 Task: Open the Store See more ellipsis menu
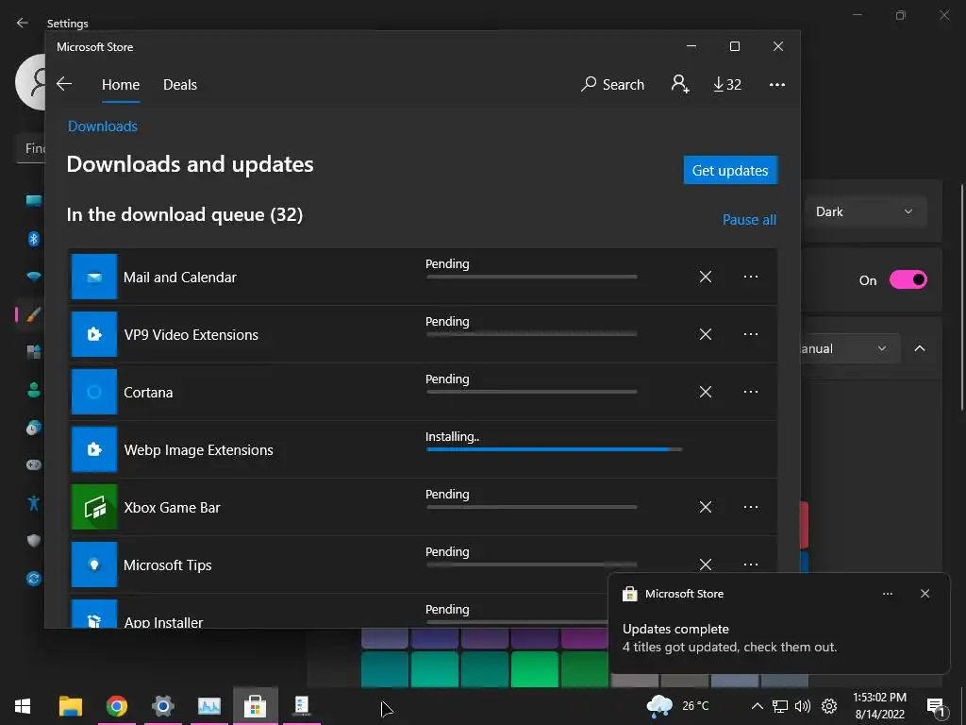tap(777, 84)
